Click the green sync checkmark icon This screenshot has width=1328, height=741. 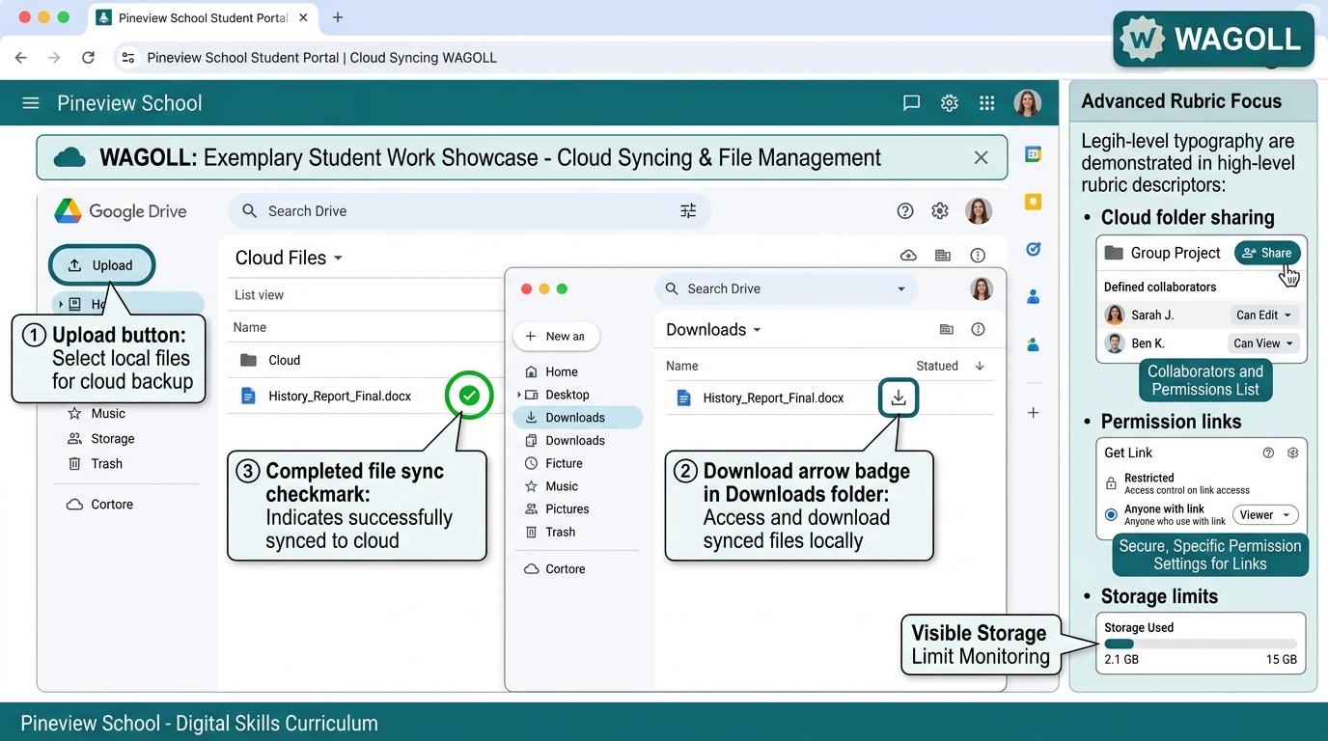click(469, 395)
